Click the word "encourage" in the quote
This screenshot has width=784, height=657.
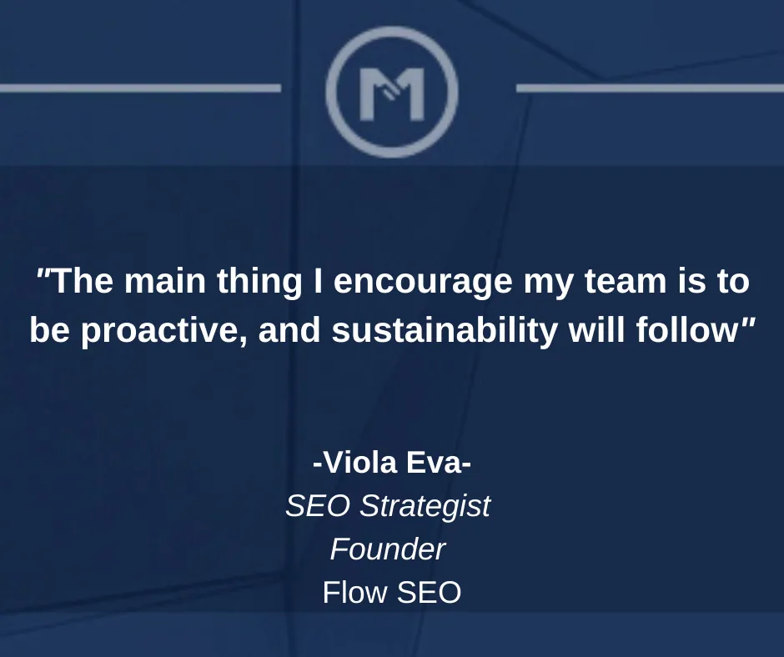[423, 283]
